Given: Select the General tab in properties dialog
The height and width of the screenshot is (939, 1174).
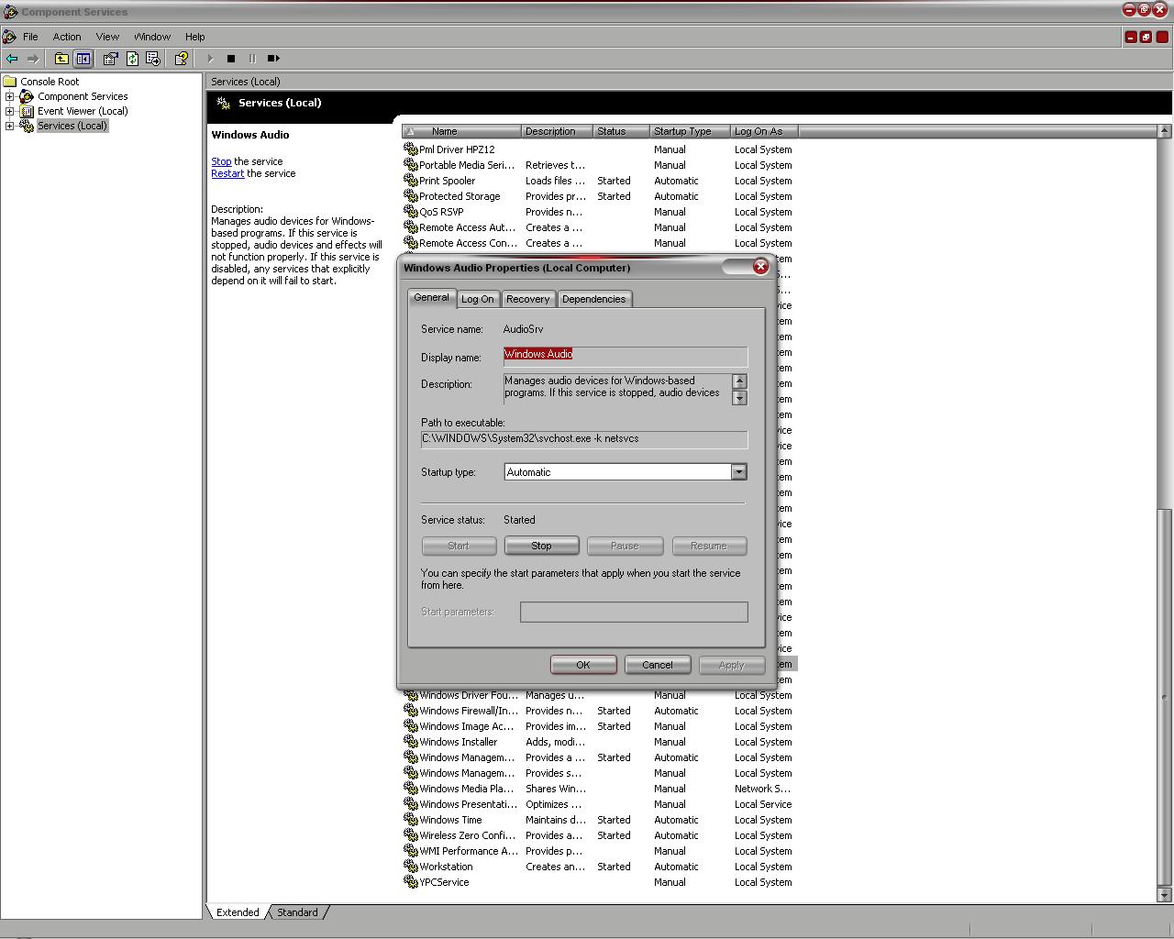Looking at the screenshot, I should [x=431, y=298].
